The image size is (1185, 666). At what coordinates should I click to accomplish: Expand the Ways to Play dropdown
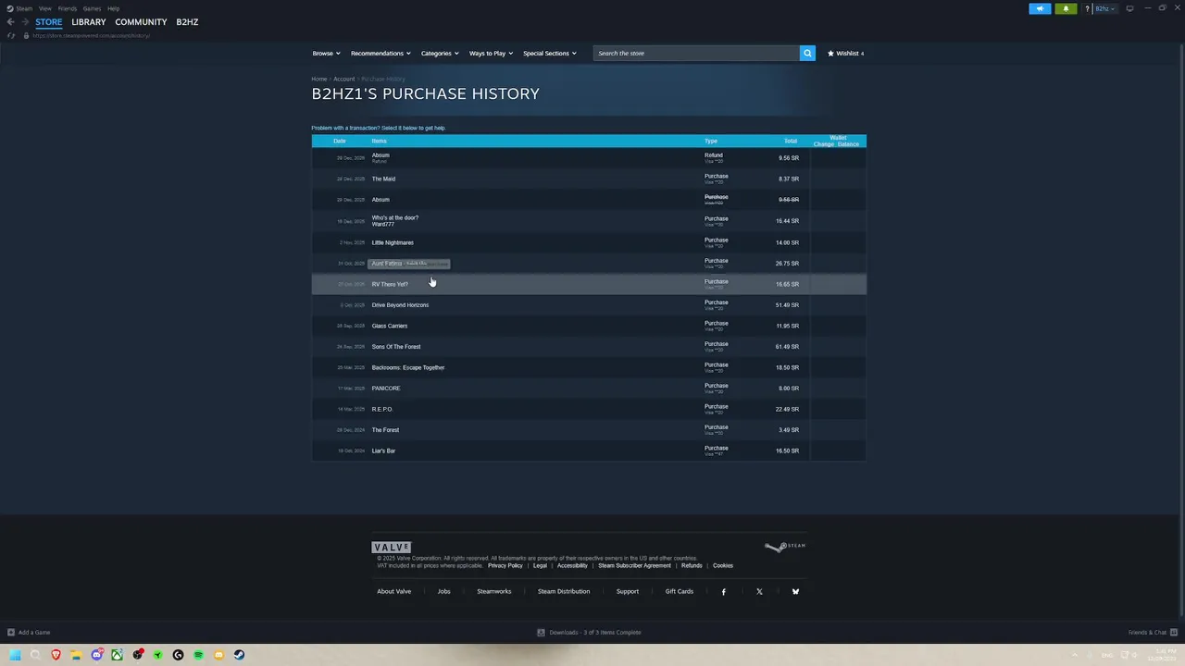pyautogui.click(x=491, y=54)
